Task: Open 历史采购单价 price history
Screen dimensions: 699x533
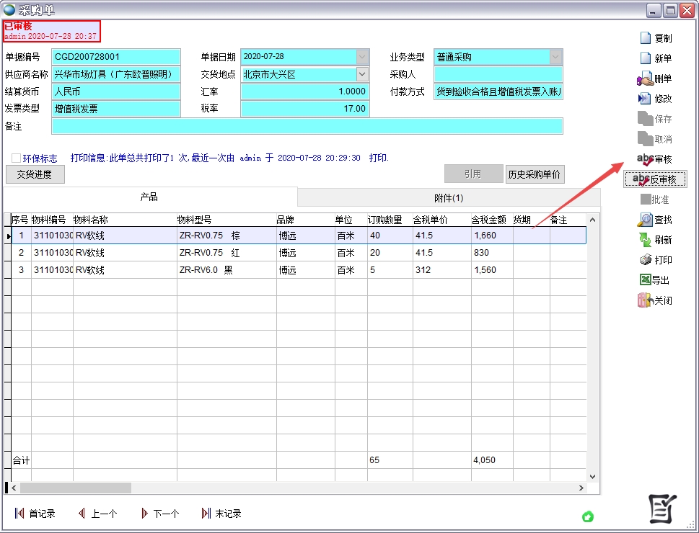Action: point(535,174)
